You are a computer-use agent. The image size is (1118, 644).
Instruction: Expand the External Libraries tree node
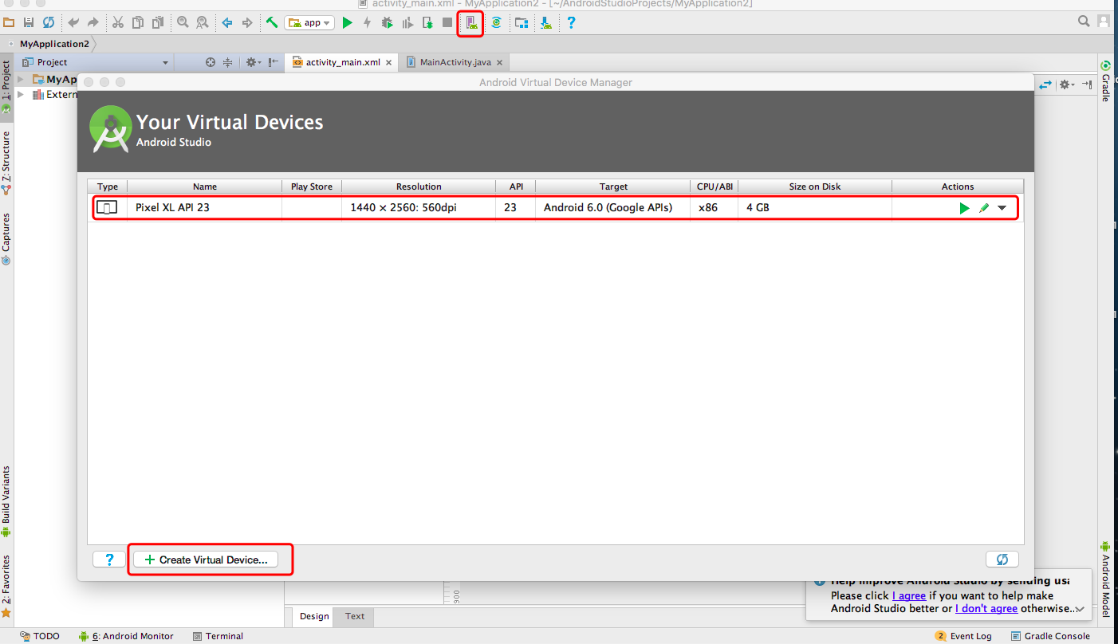click(x=21, y=94)
